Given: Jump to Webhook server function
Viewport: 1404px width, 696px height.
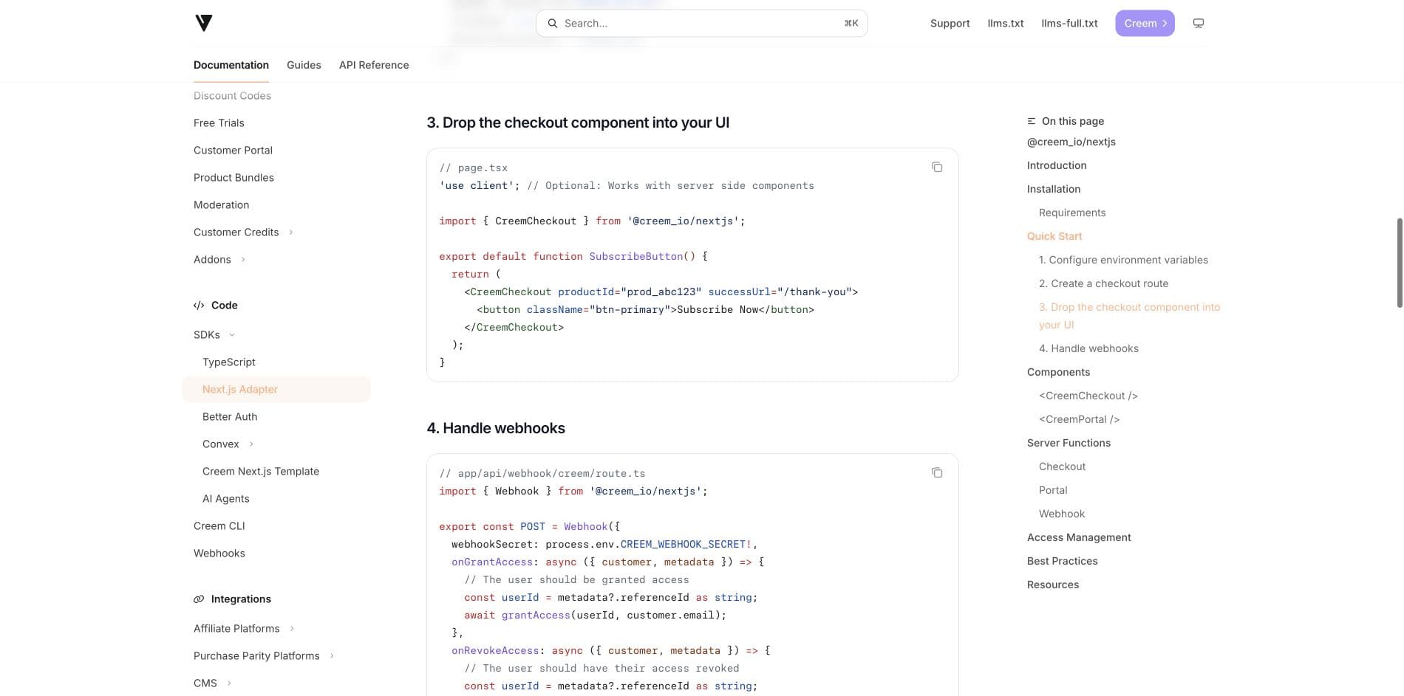Looking at the screenshot, I should (1062, 514).
